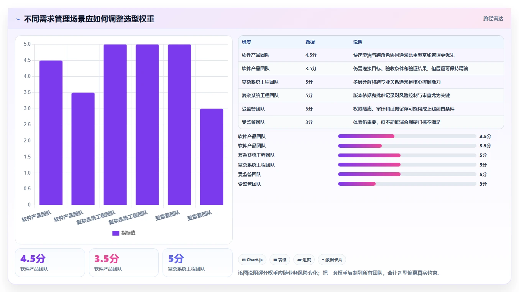Click the 说明 column header

[358, 42]
